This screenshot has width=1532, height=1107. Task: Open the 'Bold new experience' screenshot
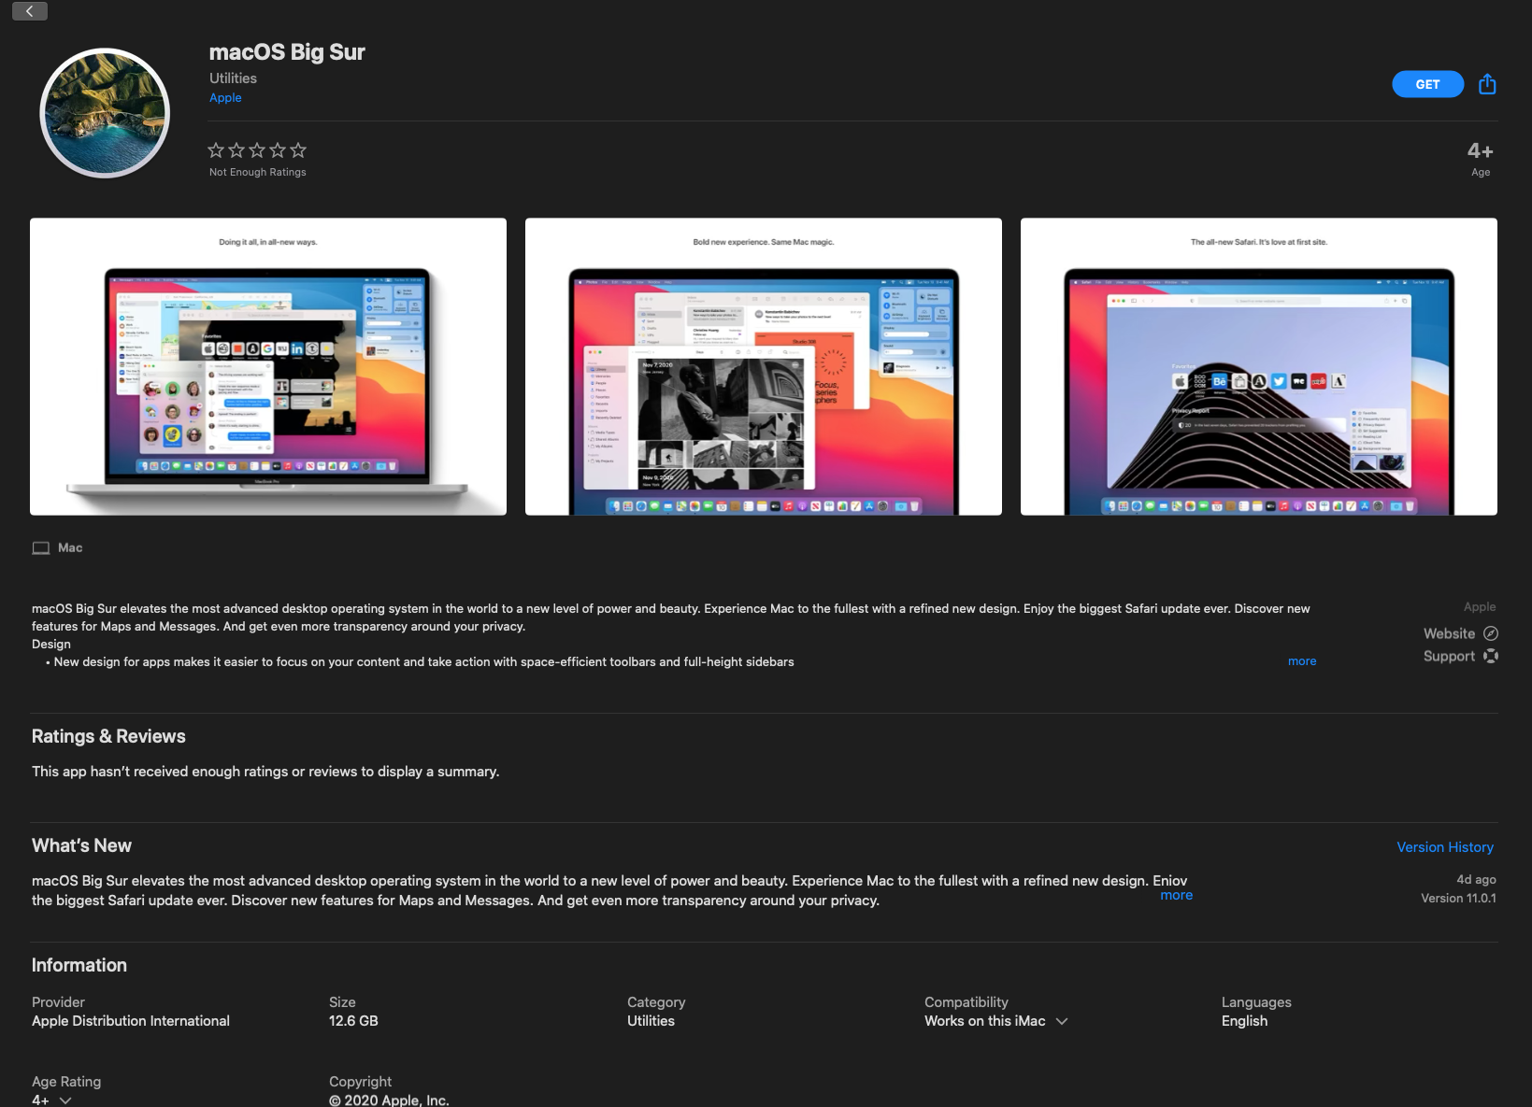pos(764,366)
